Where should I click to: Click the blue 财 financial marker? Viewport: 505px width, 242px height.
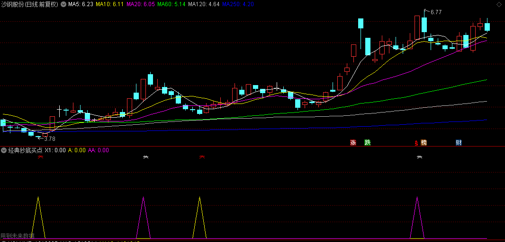coord(459,143)
